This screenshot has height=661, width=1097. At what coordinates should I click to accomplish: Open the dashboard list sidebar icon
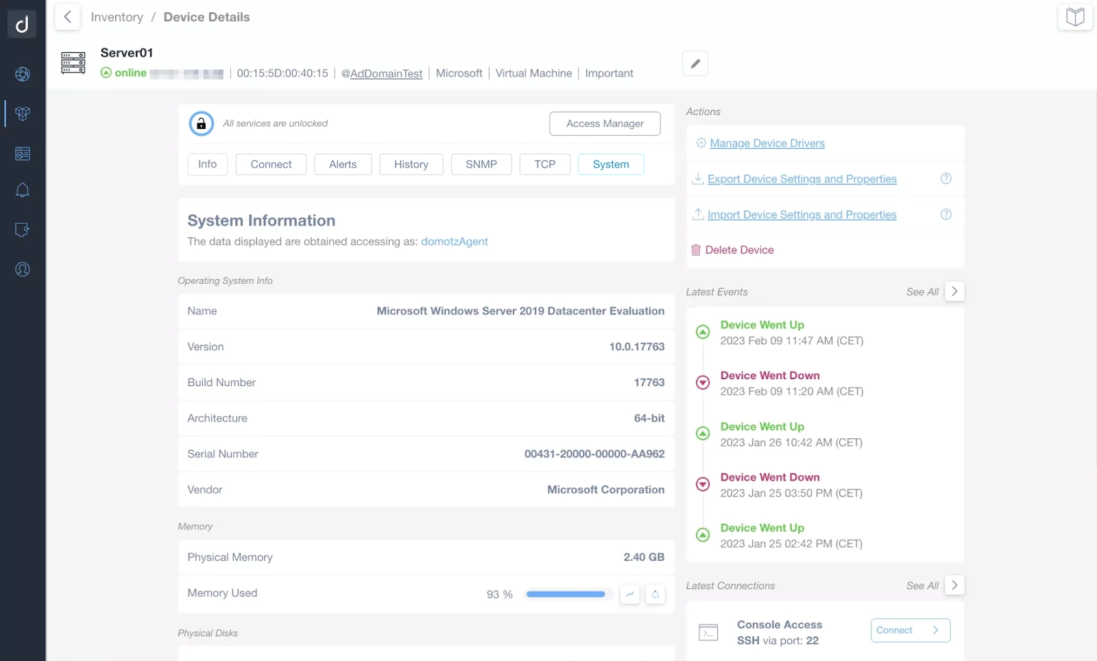coord(23,154)
